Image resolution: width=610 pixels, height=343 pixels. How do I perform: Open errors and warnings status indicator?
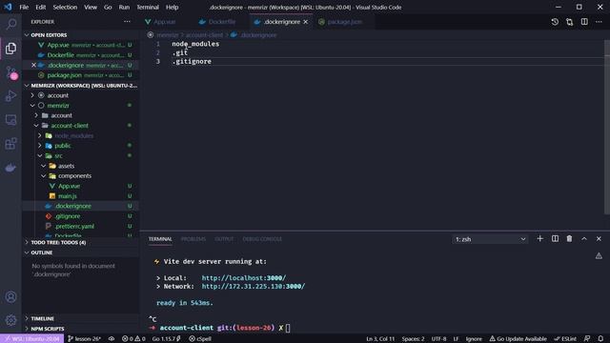[133, 339]
